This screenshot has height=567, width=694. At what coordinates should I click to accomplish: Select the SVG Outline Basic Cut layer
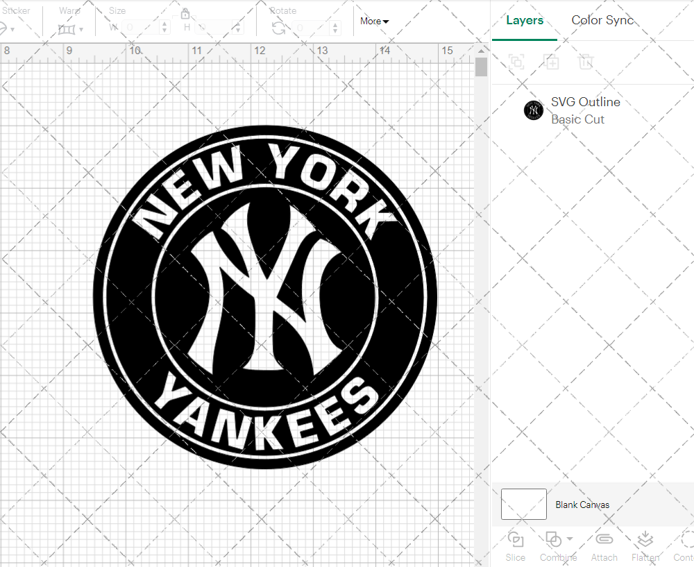pyautogui.click(x=585, y=109)
